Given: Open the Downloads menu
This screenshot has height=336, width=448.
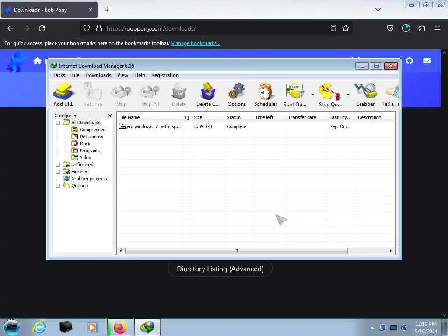Looking at the screenshot, I should (98, 75).
